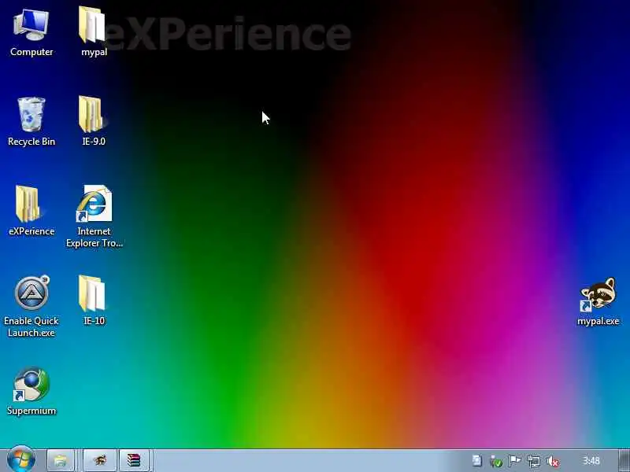
Task: Click the safely remove hardware tray icon
Action: (x=496, y=461)
